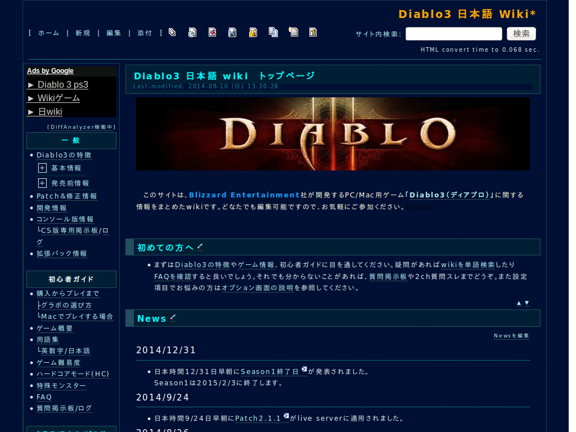Go to ホーム in the top menu
This screenshot has width=576, height=432.
[48, 33]
